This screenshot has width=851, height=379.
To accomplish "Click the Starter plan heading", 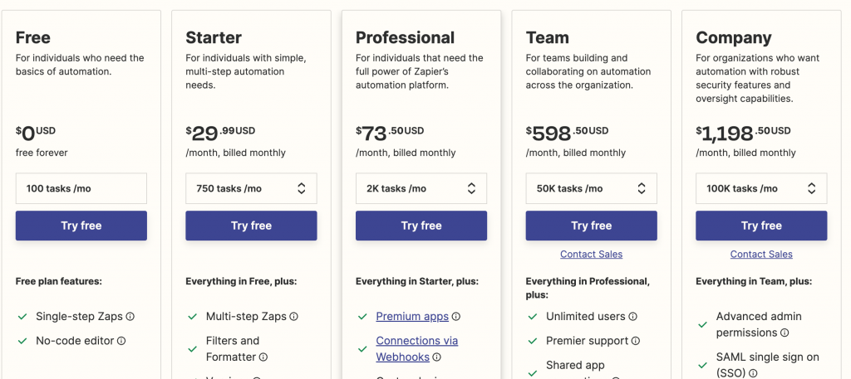I will [214, 38].
